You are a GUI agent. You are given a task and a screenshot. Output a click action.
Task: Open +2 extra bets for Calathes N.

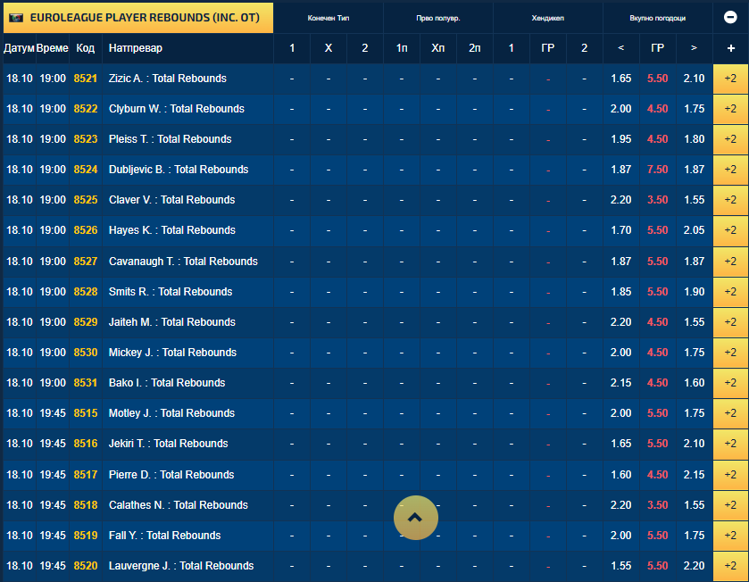(x=730, y=505)
